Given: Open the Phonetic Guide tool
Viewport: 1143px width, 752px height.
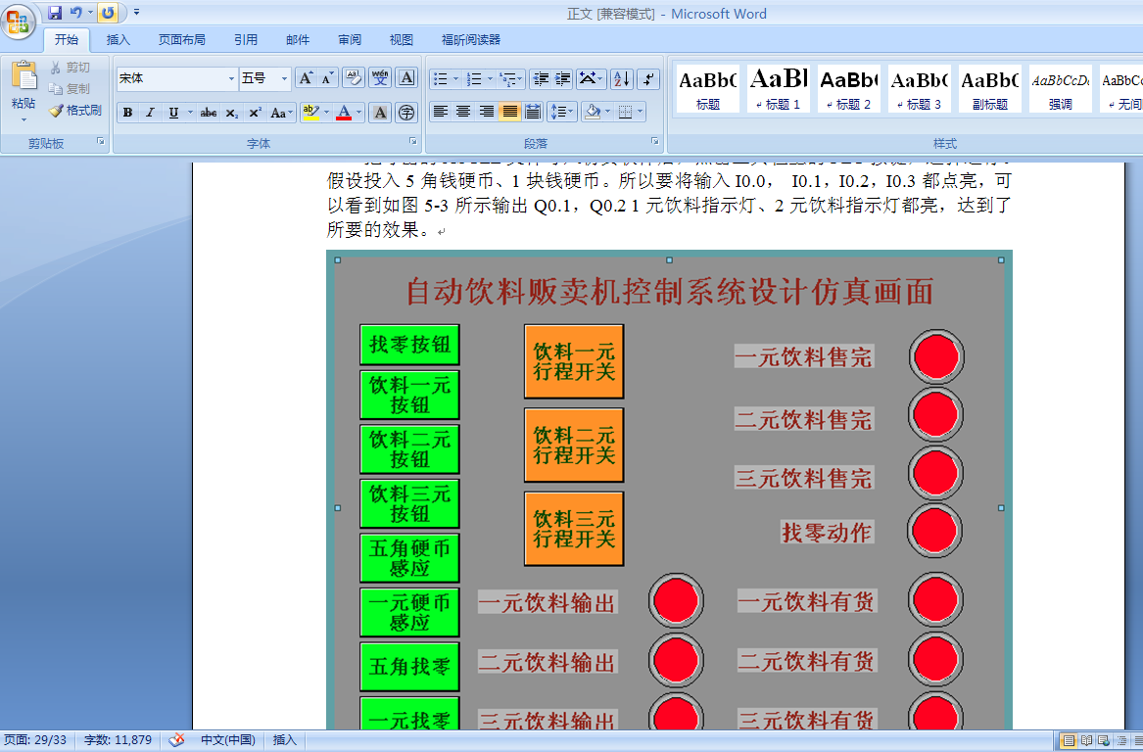Looking at the screenshot, I should point(381,75).
